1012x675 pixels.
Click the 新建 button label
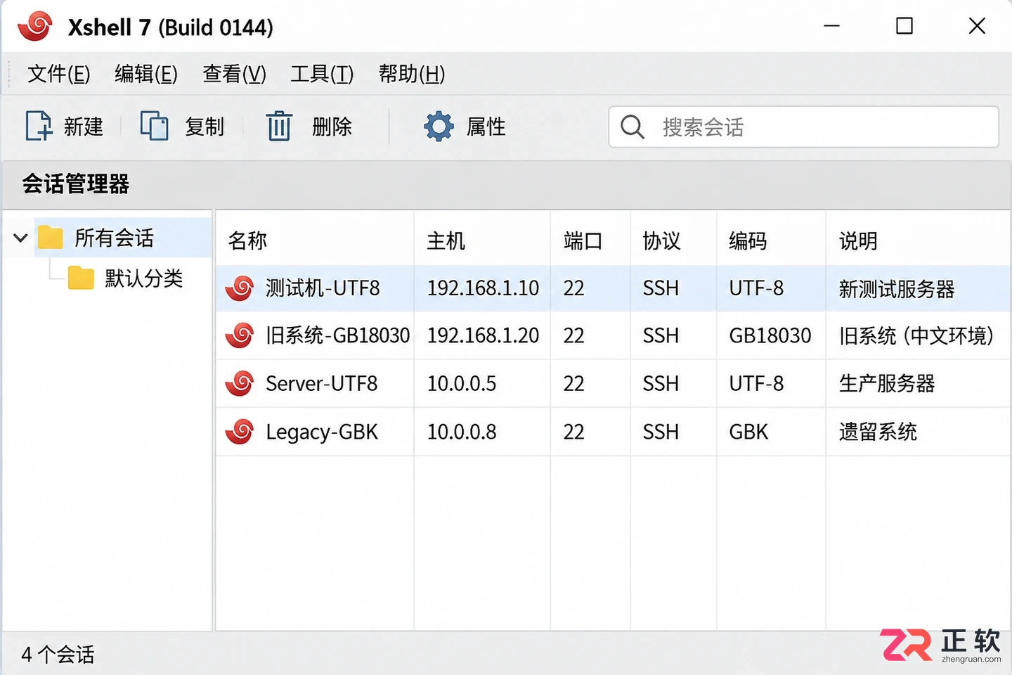point(84,127)
